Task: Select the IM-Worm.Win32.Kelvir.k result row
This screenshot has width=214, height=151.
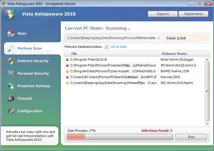Action: 134,66
